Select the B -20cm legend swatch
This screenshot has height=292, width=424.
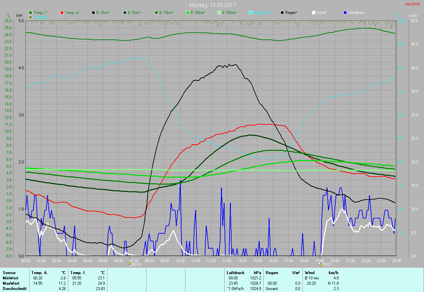(x=187, y=13)
